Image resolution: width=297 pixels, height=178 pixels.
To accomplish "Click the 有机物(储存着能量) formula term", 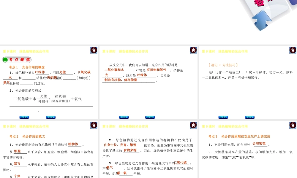I will click(60, 99).
